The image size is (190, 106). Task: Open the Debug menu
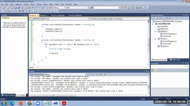39,4
